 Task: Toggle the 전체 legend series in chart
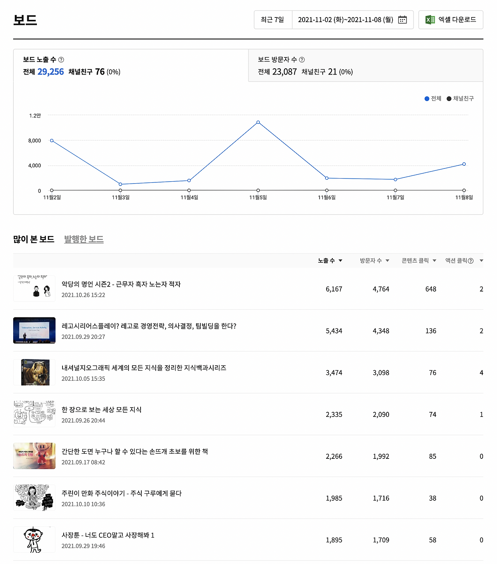[433, 99]
